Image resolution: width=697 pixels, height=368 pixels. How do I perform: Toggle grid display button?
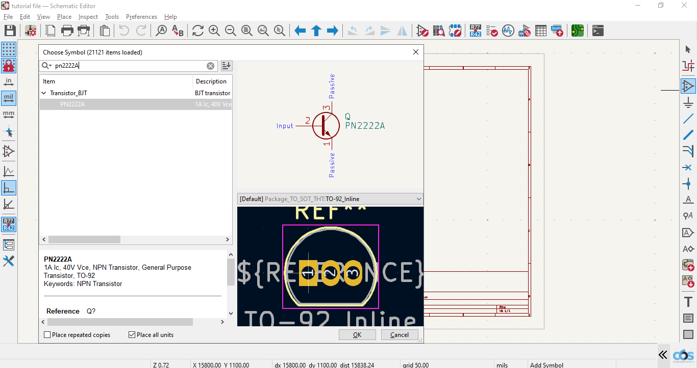(9, 49)
